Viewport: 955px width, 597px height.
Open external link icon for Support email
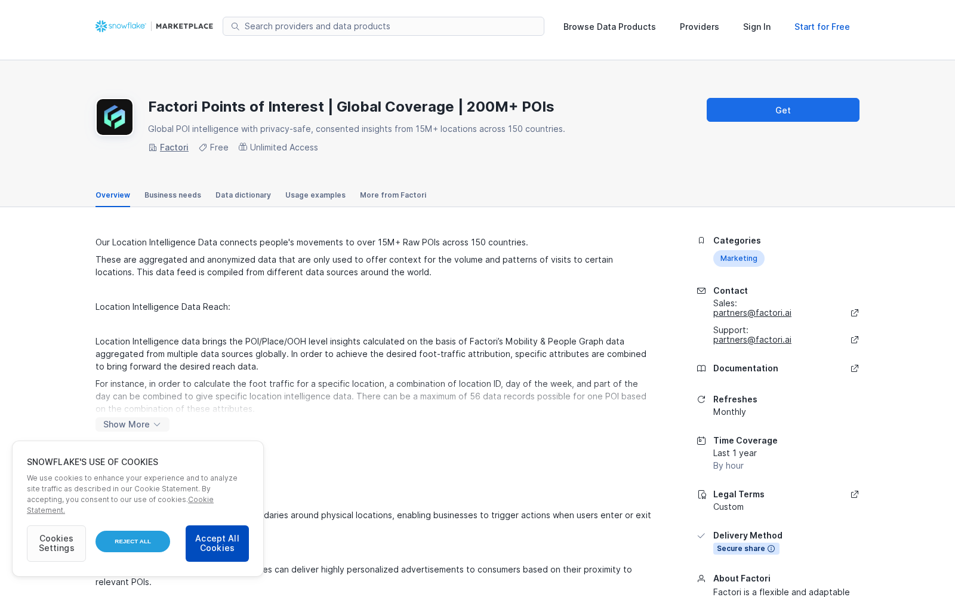(855, 340)
